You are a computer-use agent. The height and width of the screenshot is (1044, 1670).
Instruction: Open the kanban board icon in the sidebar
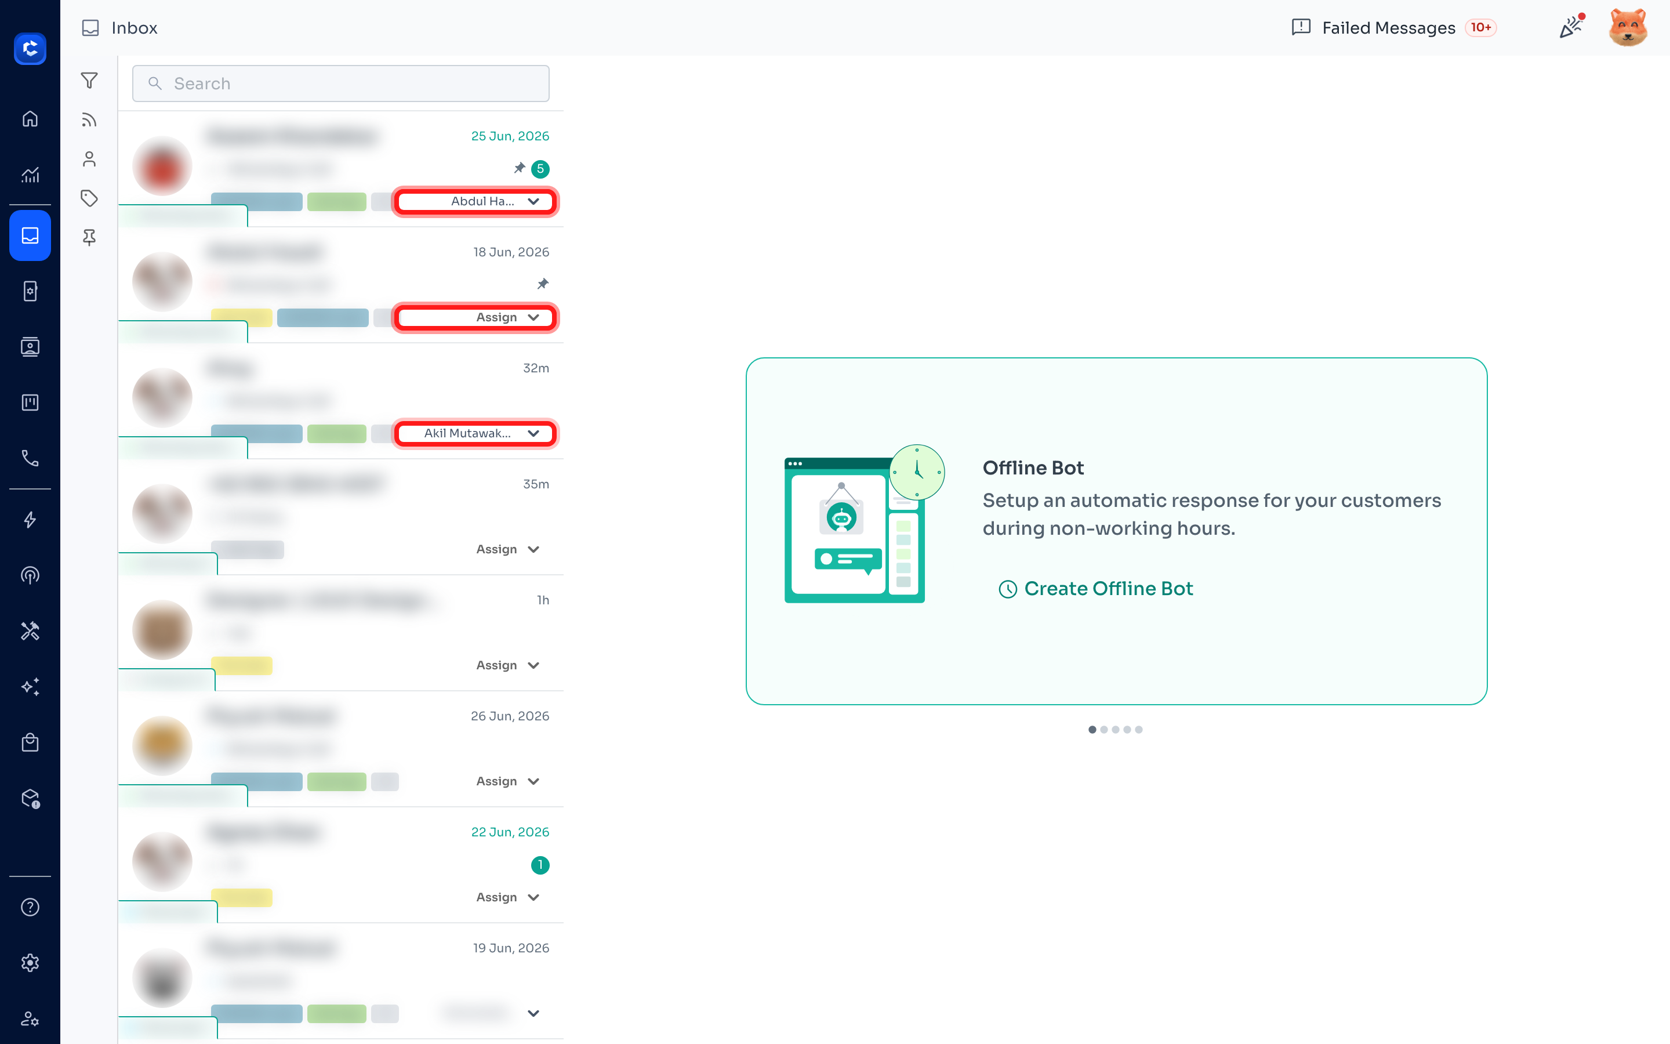pyautogui.click(x=30, y=403)
